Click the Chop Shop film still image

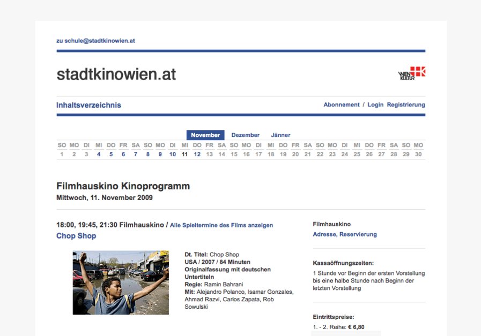coord(121,282)
